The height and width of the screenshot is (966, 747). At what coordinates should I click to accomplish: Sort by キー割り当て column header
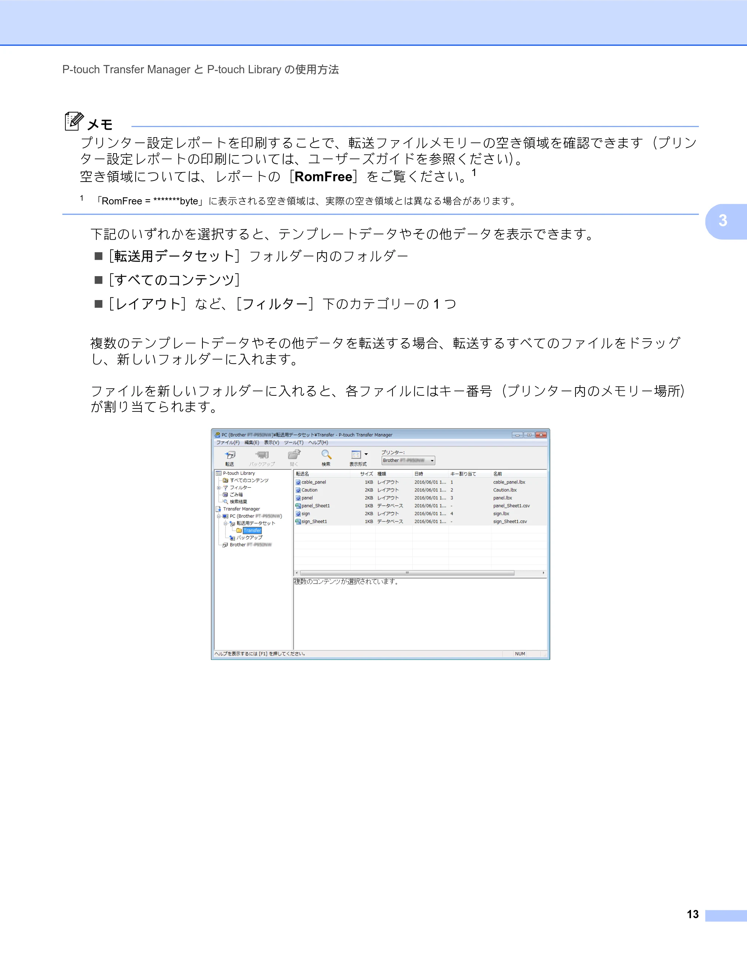(x=470, y=474)
